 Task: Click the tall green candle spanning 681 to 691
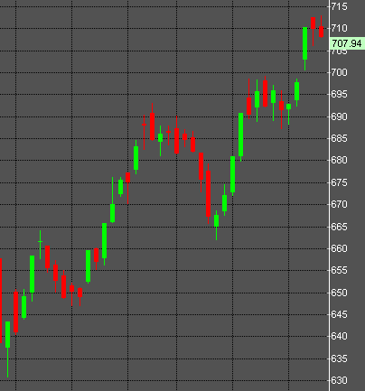click(240, 135)
